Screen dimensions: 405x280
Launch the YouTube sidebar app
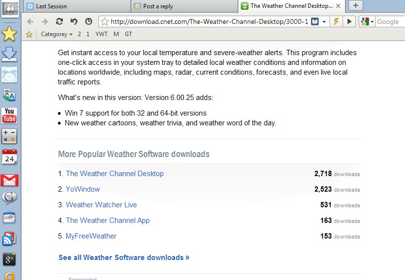[x=9, y=116]
